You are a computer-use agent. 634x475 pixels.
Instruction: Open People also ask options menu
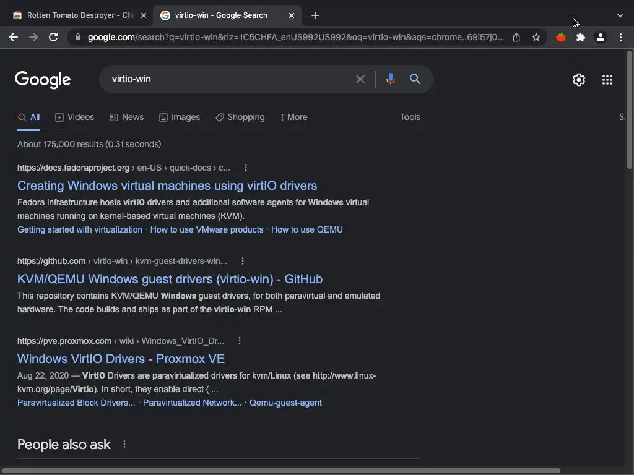pyautogui.click(x=124, y=444)
